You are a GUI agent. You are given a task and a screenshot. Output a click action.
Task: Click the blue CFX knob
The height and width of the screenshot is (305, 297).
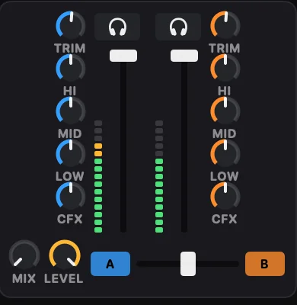point(71,197)
